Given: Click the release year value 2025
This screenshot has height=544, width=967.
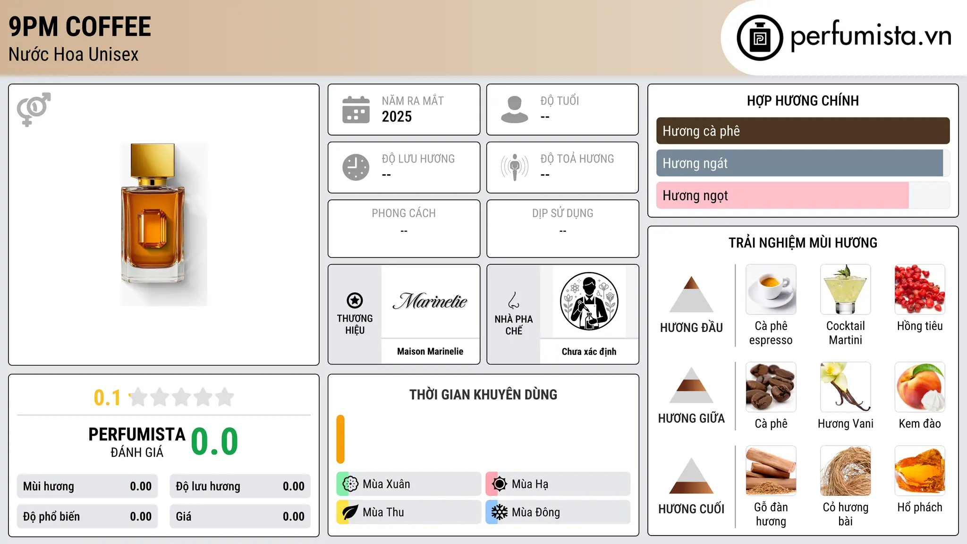Looking at the screenshot, I should (397, 117).
